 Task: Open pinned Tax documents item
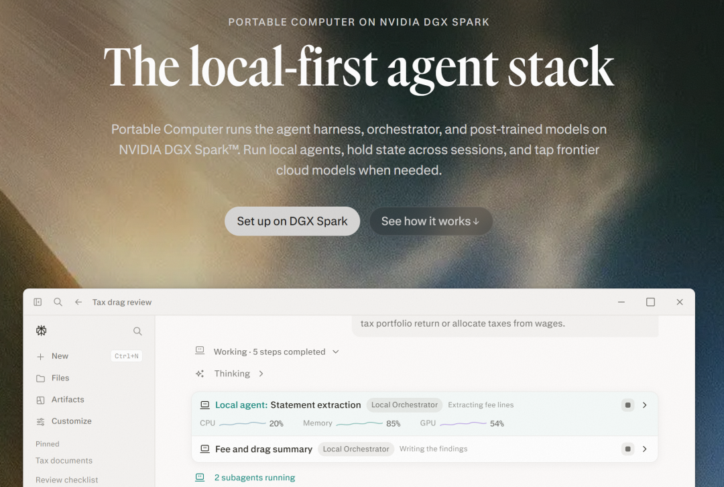64,461
